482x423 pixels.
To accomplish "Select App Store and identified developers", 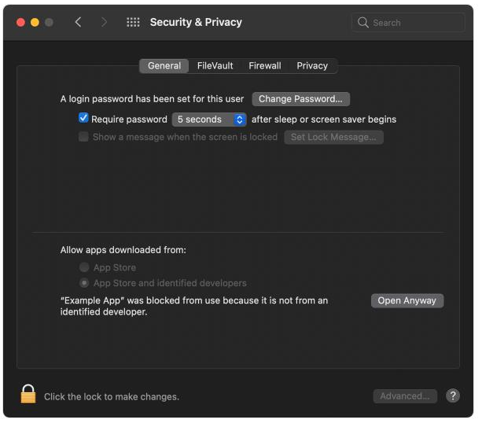I will (84, 283).
